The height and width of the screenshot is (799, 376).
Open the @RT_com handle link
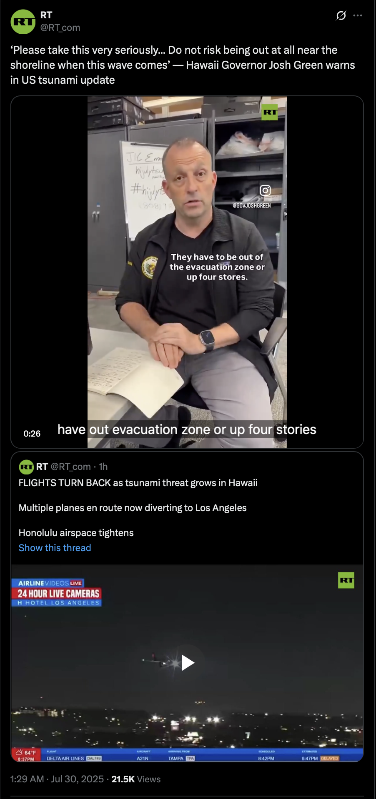[60, 27]
